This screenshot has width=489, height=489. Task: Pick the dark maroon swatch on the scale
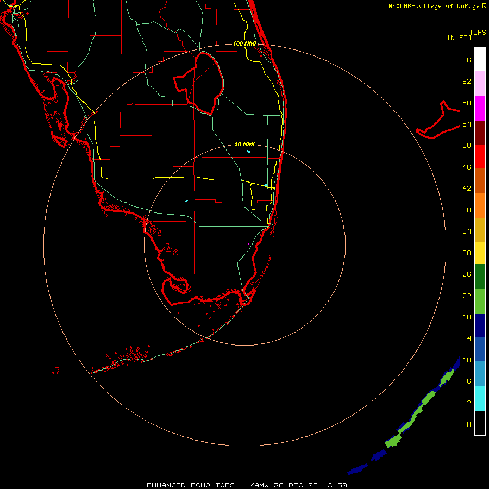[x=480, y=133]
